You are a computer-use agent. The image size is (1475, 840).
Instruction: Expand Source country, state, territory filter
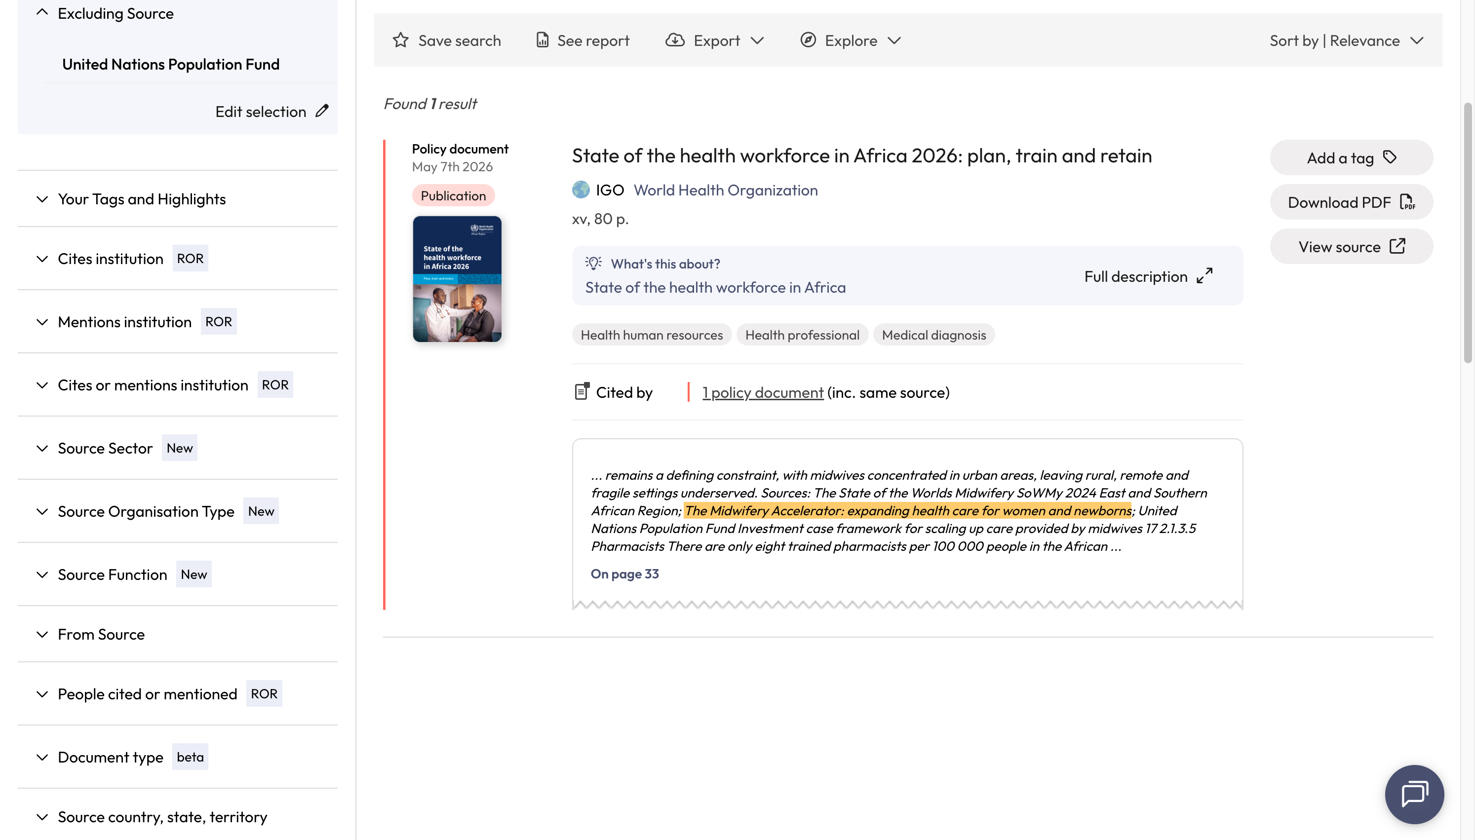click(x=42, y=817)
